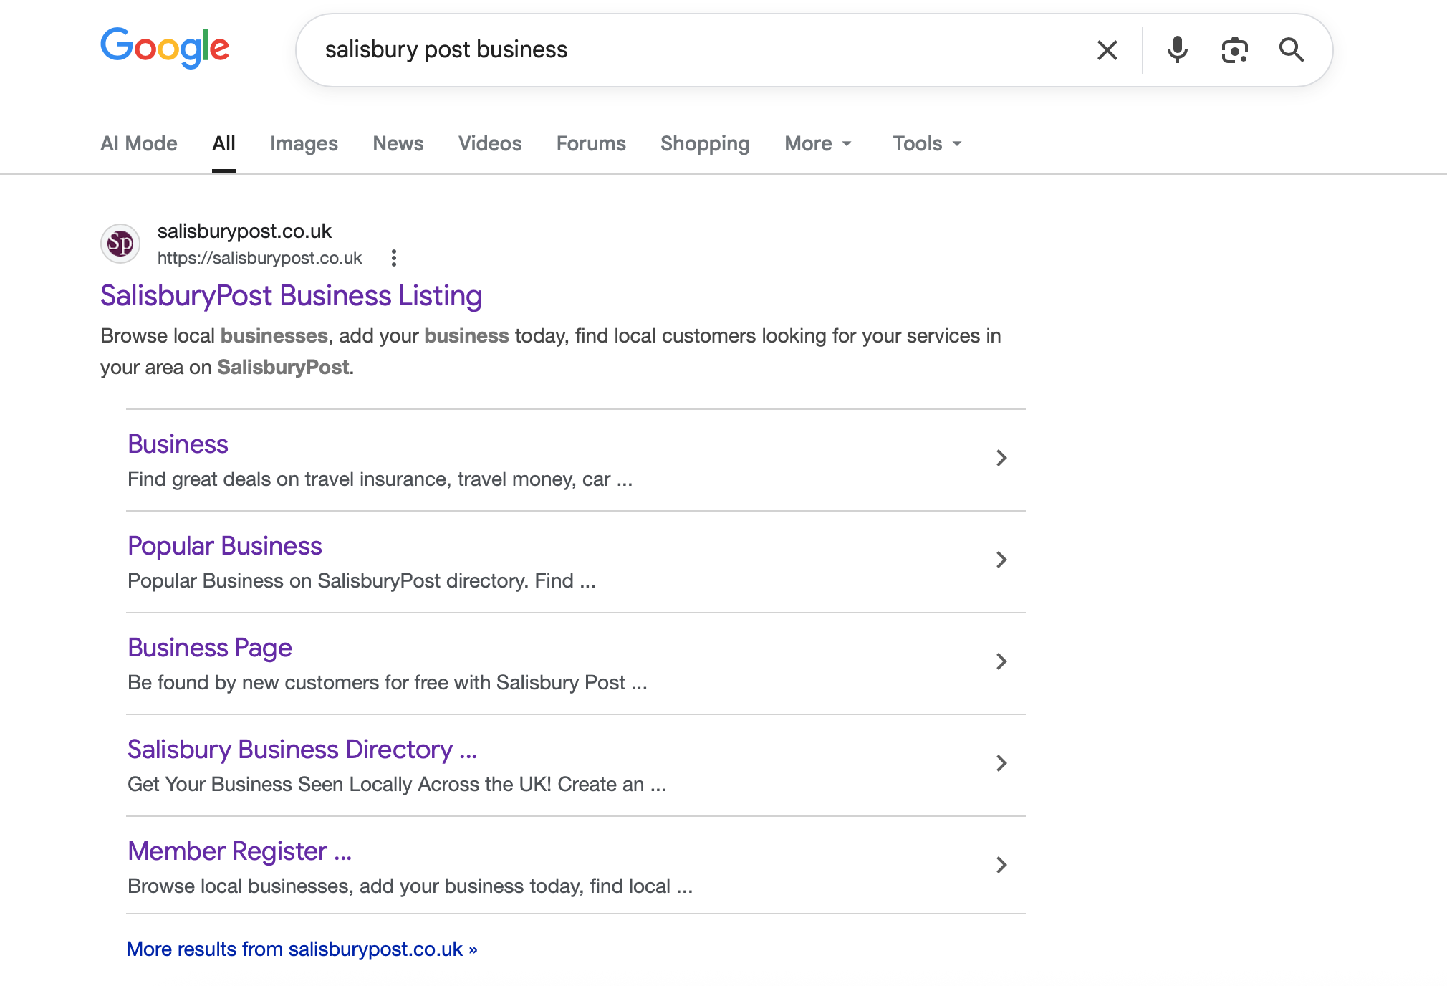Click the magnifying glass search icon

point(1291,50)
